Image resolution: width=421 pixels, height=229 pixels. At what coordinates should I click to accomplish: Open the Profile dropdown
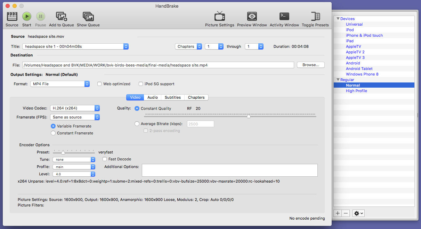click(x=74, y=167)
